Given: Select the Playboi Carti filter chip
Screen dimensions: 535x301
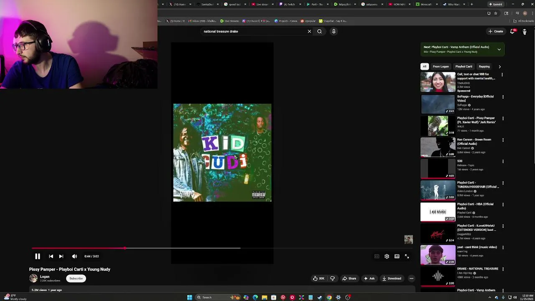Looking at the screenshot, I should (464, 66).
